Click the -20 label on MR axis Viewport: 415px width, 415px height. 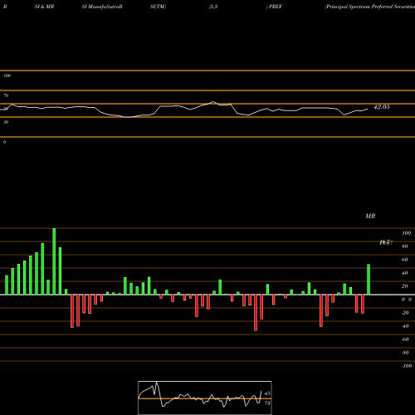[x=405, y=313]
